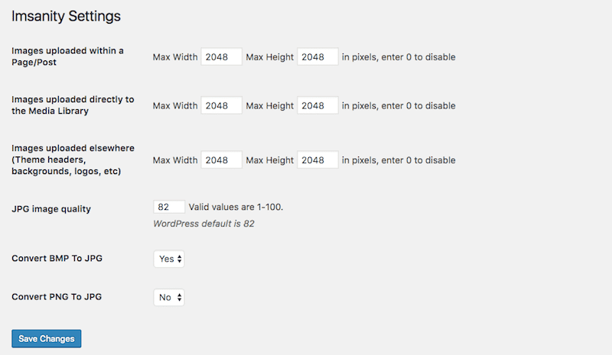Select Max Width field for images uploaded elsewhere
The width and height of the screenshot is (612, 355).
(x=221, y=160)
